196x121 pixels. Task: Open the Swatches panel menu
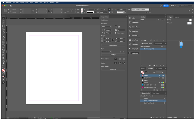point(165,69)
